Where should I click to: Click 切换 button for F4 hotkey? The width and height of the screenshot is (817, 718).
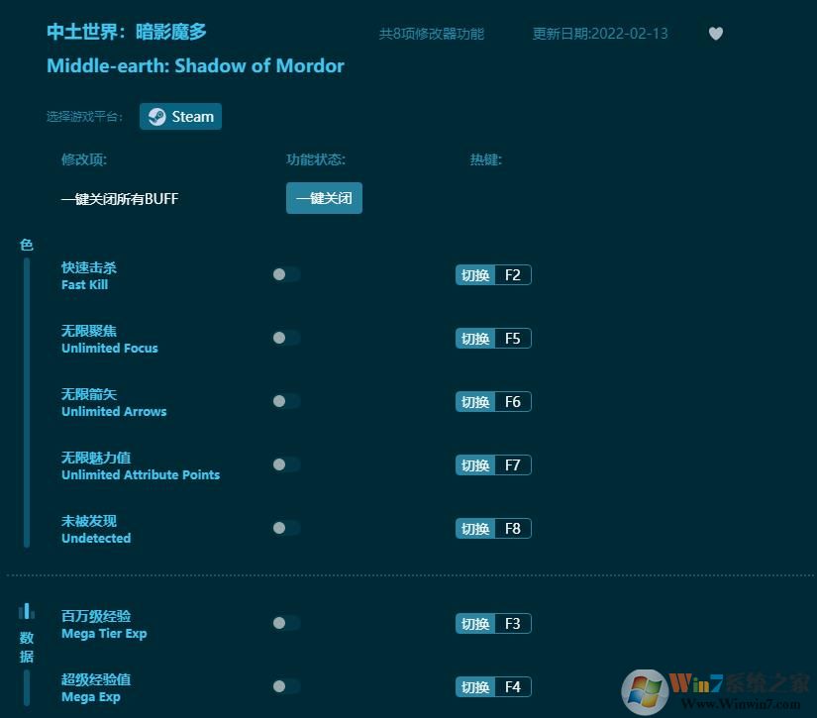[x=475, y=687]
